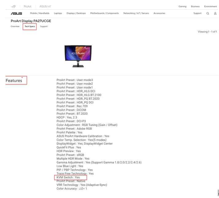Select 'ProArt Preset : Native' line
219x198 pixels.
tap(71, 181)
